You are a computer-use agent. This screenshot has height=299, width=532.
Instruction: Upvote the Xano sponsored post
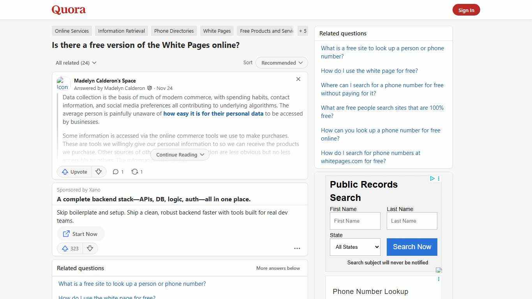pyautogui.click(x=70, y=248)
